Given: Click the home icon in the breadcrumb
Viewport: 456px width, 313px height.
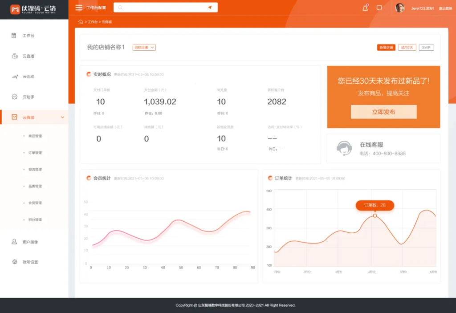Looking at the screenshot, I should [81, 21].
